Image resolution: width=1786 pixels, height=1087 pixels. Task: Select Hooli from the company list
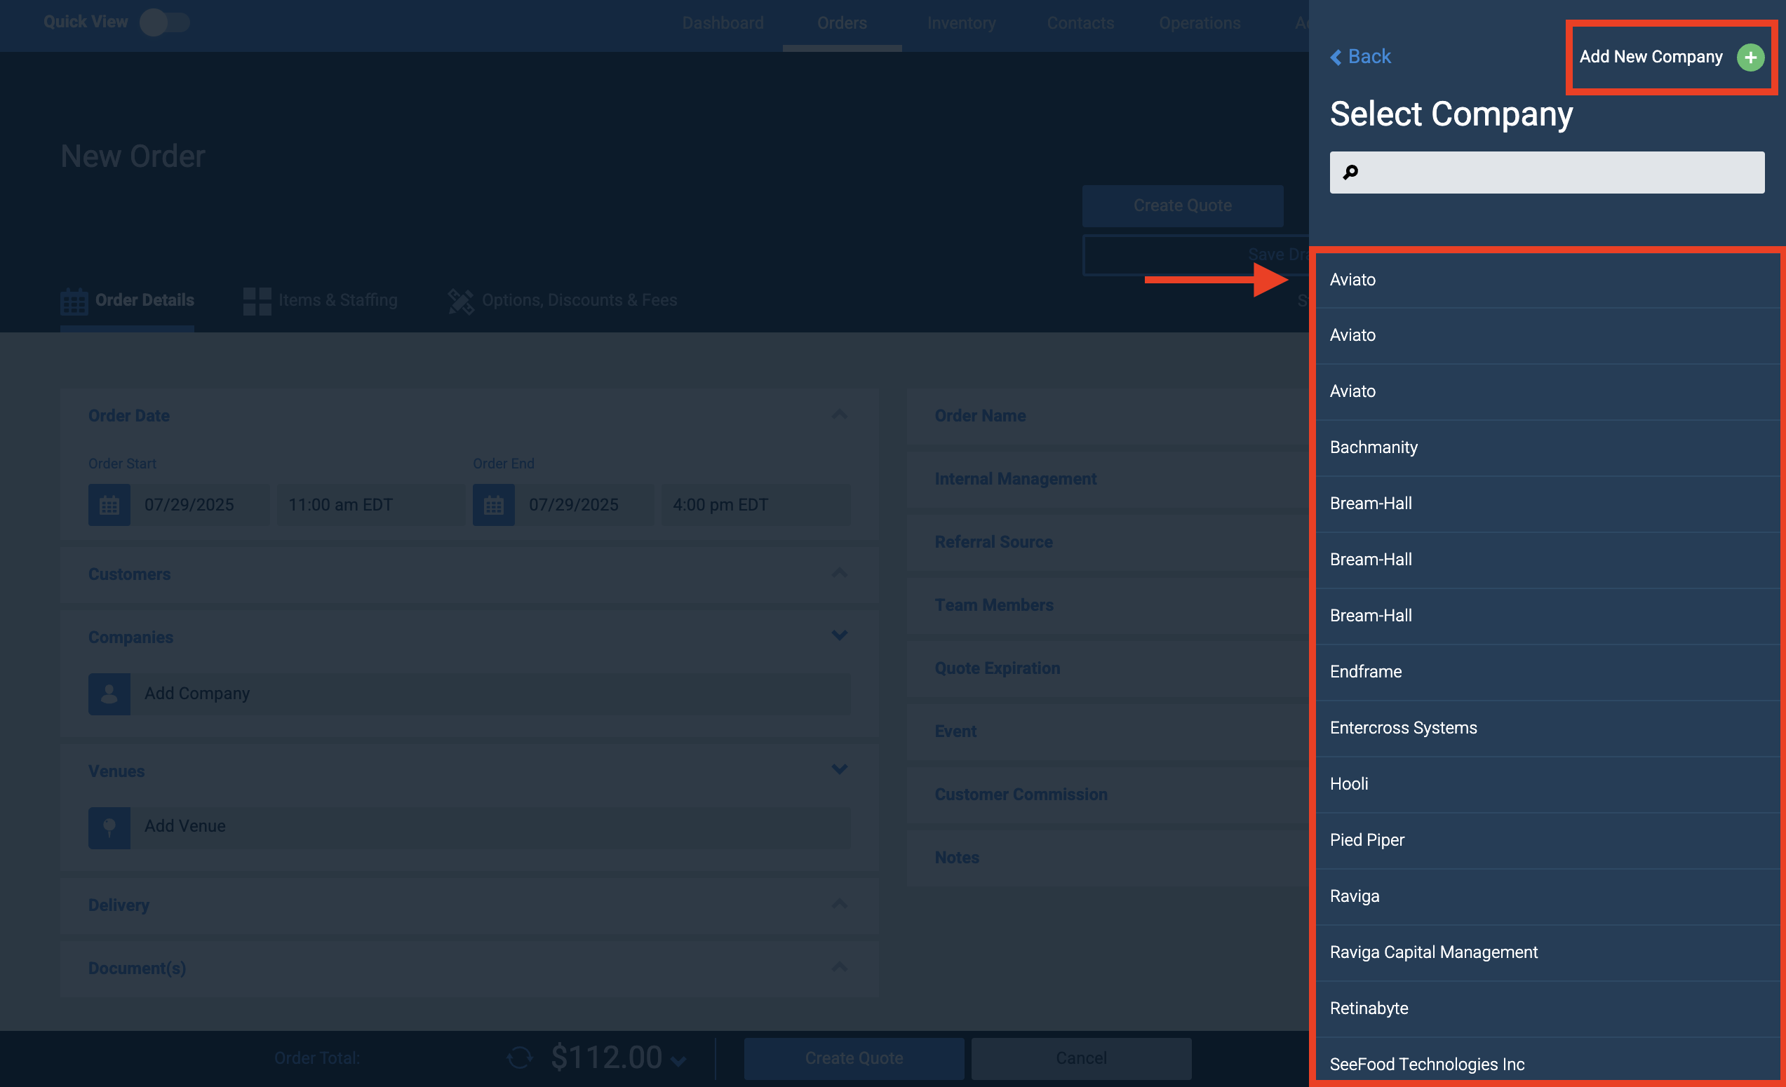[x=1548, y=784]
